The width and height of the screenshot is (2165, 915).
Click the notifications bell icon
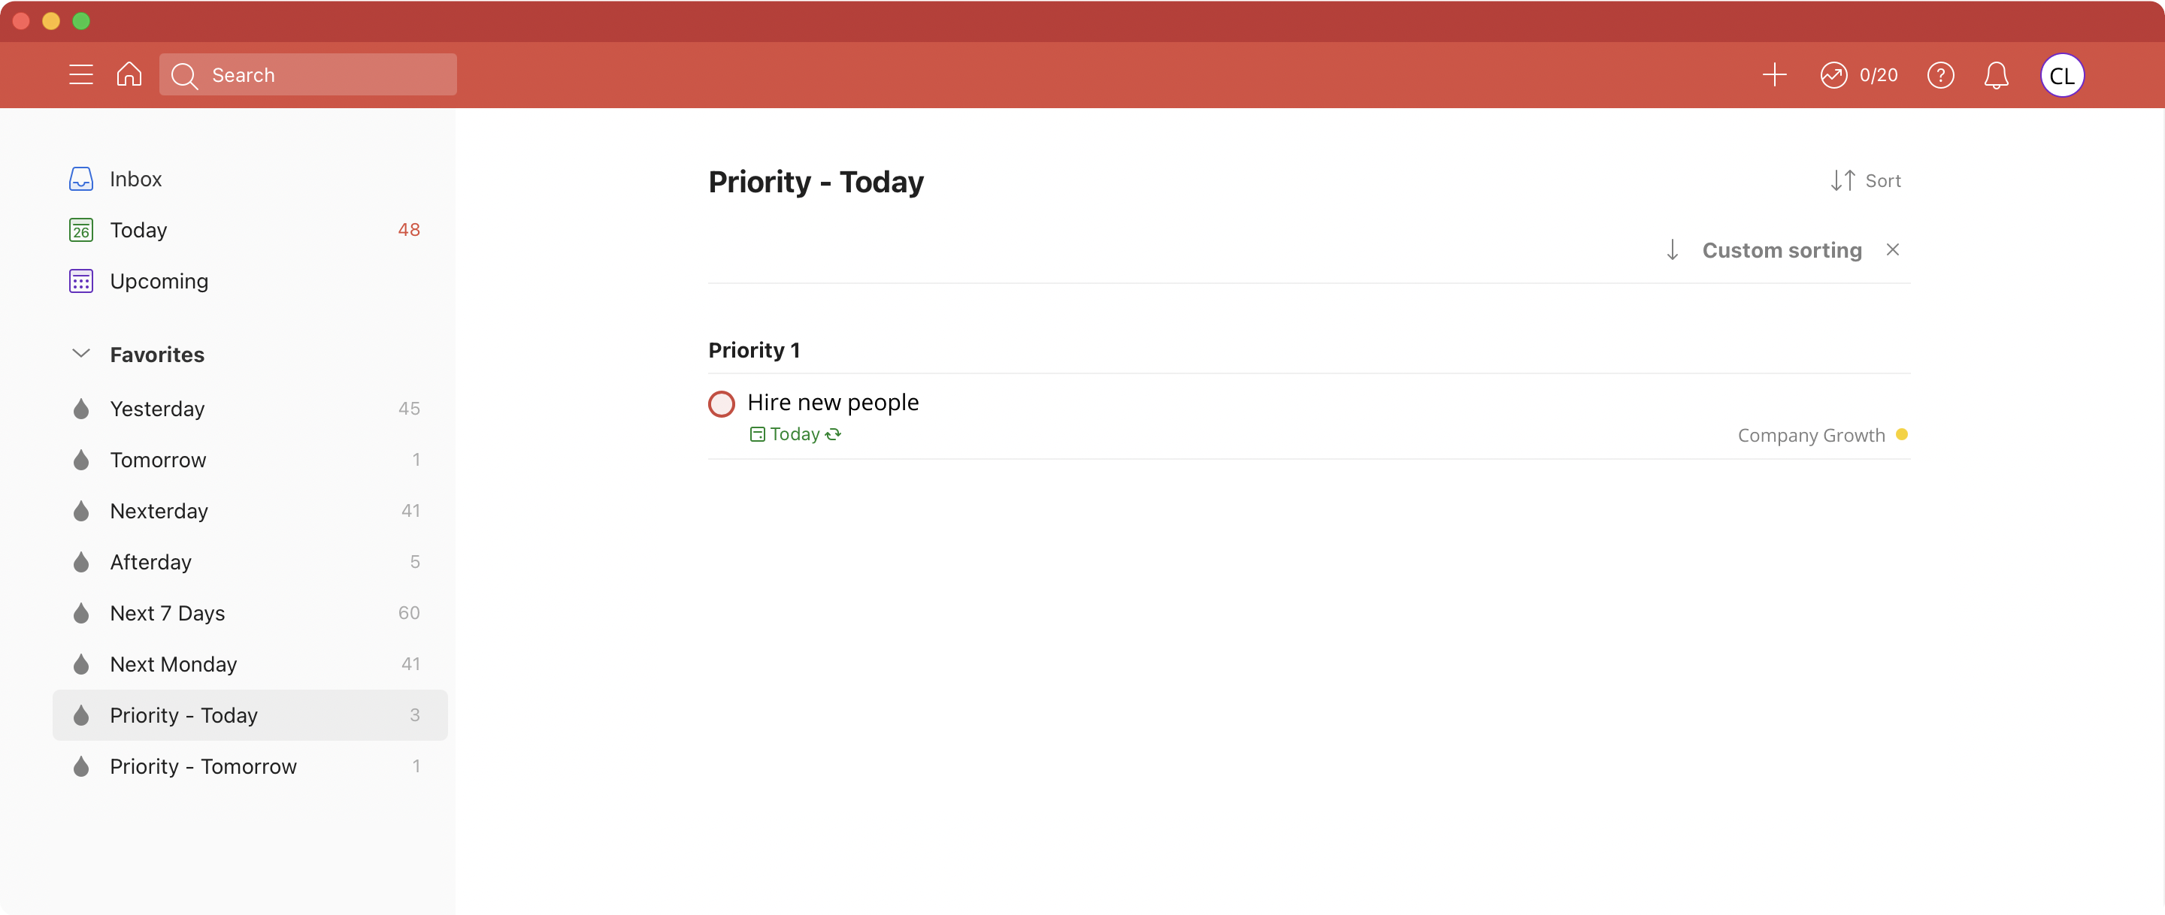[1998, 74]
